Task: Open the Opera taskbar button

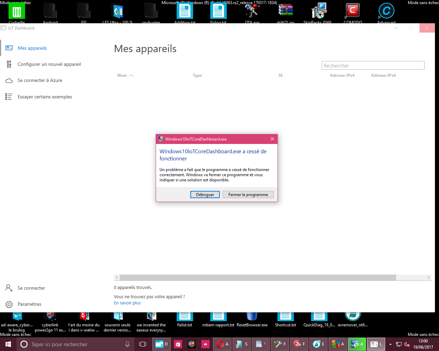Action: pos(223,344)
